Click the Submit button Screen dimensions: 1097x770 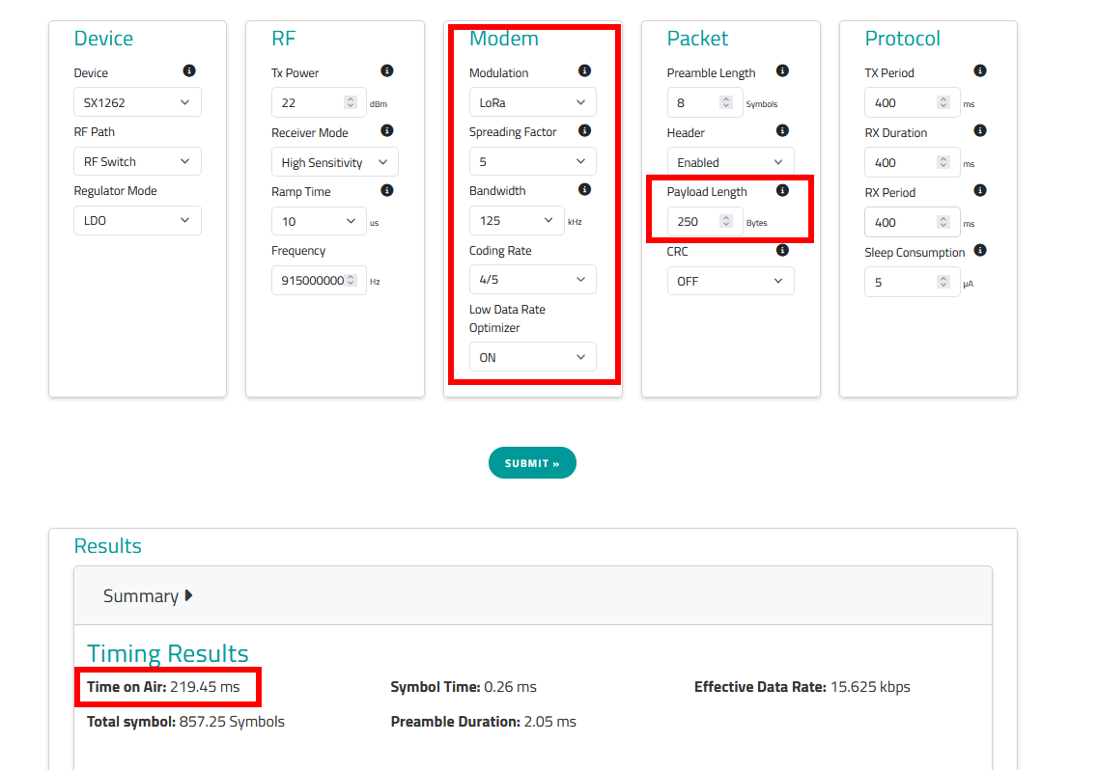click(532, 463)
